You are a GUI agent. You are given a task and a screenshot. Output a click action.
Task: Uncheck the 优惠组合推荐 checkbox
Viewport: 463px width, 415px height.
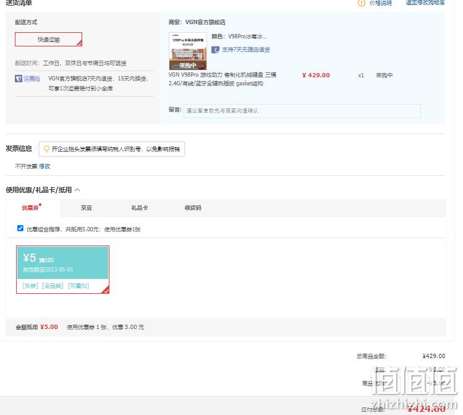[20, 228]
